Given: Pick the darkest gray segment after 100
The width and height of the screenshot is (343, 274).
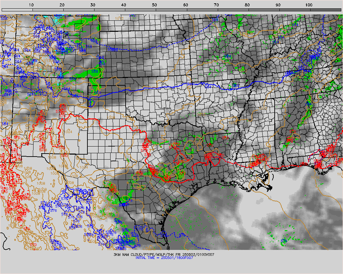Looking at the screenshot, I should 326,10.
